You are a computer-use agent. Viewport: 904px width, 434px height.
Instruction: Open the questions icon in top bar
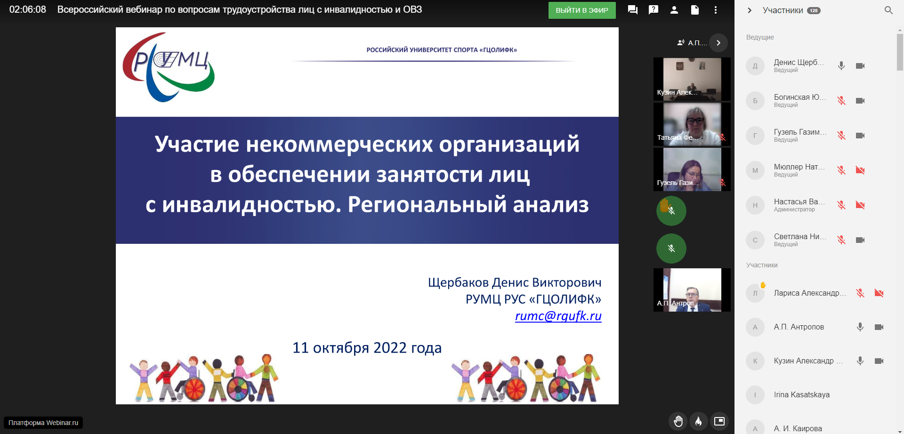tap(653, 10)
